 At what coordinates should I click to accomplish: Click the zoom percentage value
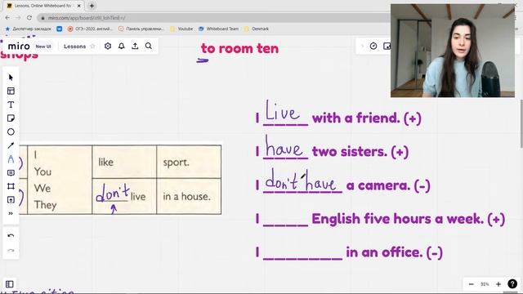(x=485, y=284)
